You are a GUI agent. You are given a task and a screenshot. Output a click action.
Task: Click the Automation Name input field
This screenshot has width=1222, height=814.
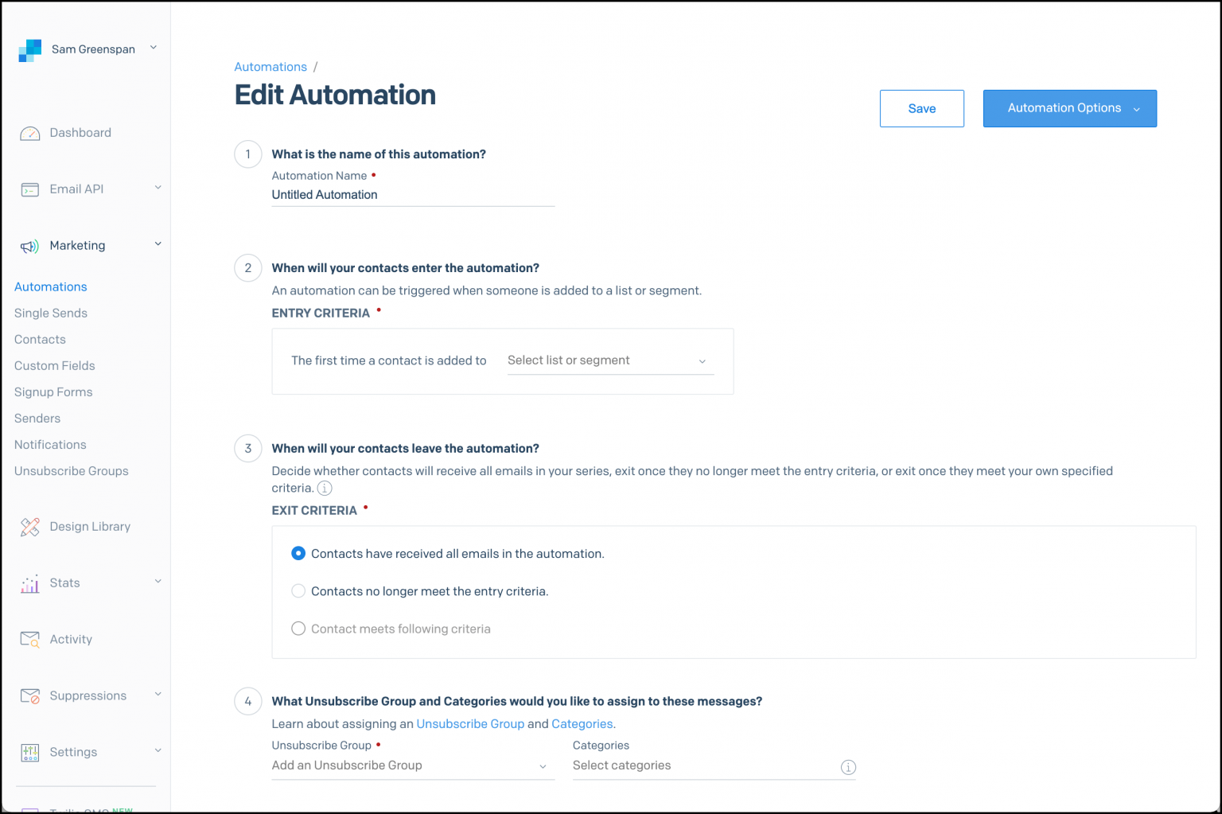412,195
